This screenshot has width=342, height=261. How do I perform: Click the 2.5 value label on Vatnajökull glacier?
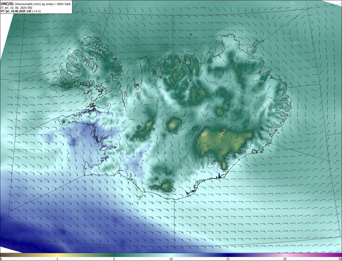(204, 135)
